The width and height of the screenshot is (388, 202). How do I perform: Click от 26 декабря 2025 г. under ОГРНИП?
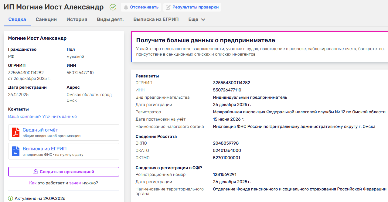[29, 78]
